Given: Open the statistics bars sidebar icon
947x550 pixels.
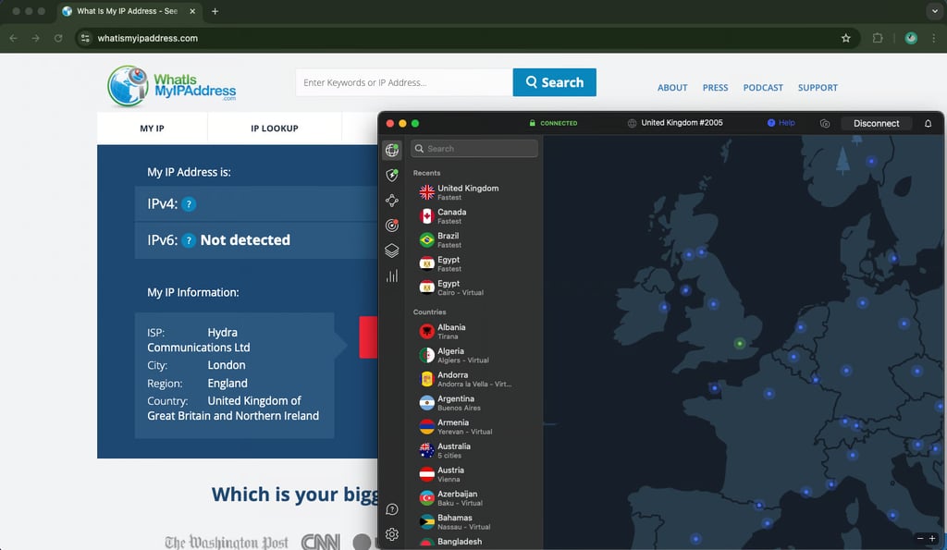Looking at the screenshot, I should coord(392,275).
